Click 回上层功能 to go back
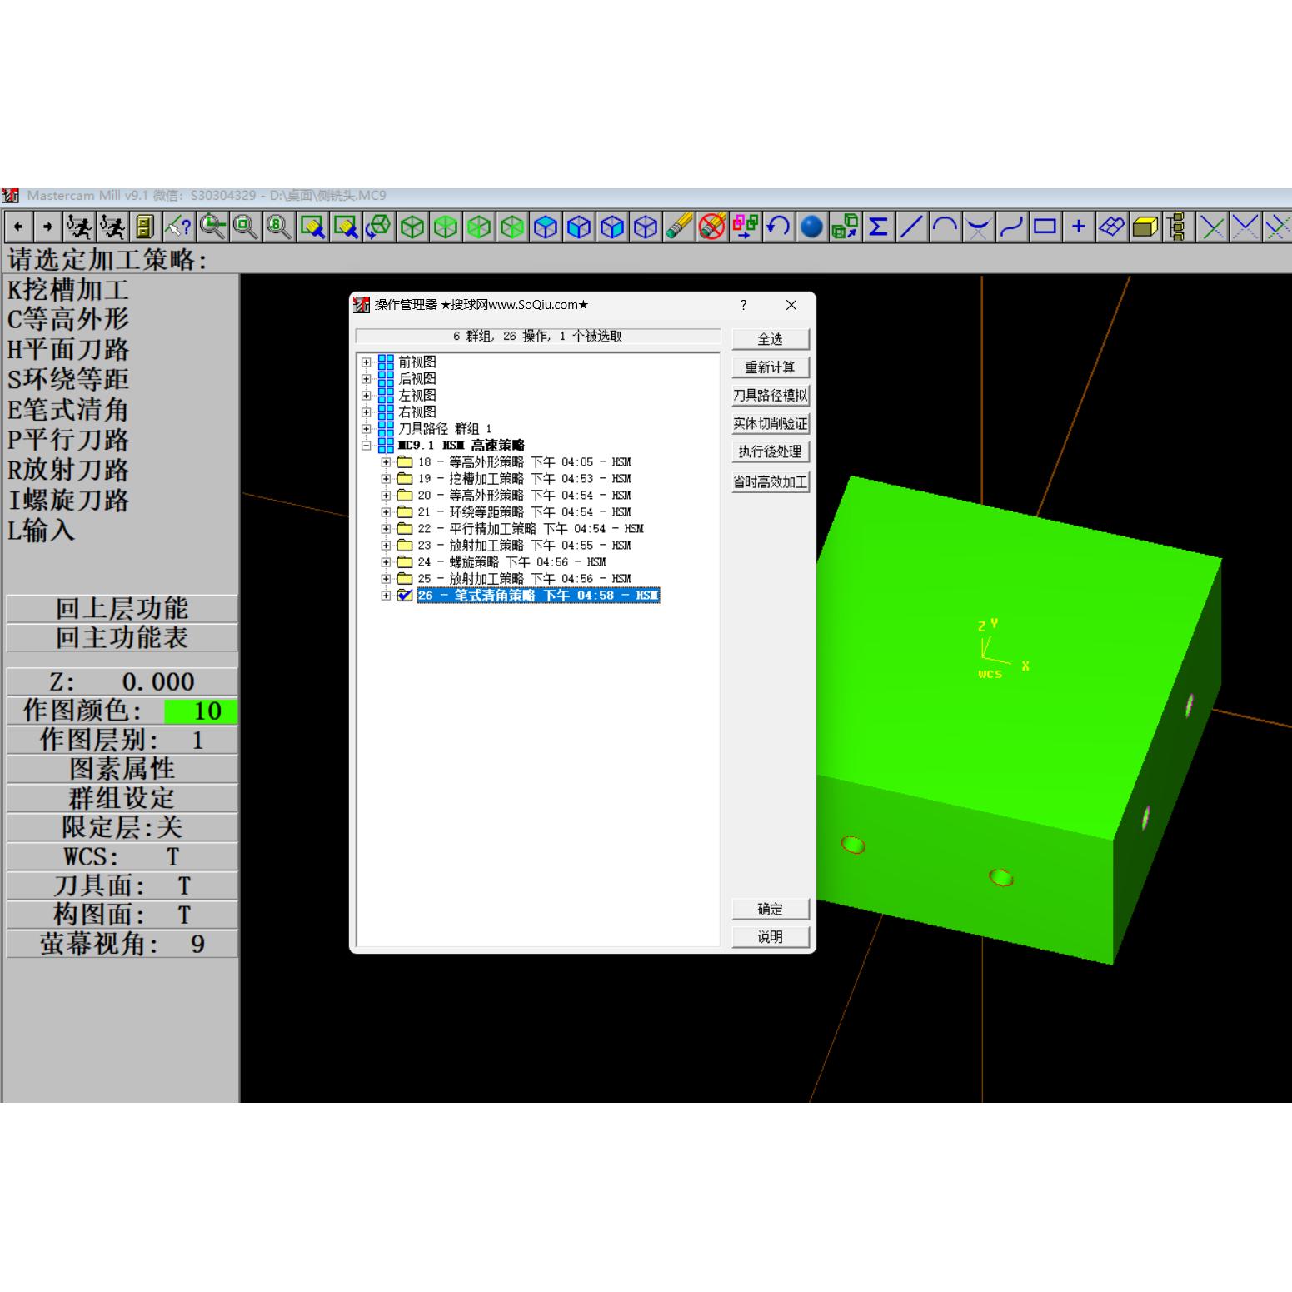The height and width of the screenshot is (1292, 1292). coord(122,608)
